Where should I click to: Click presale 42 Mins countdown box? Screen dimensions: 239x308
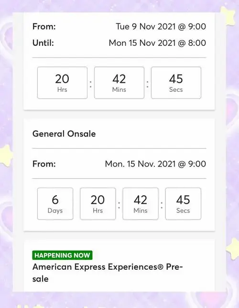pos(119,83)
